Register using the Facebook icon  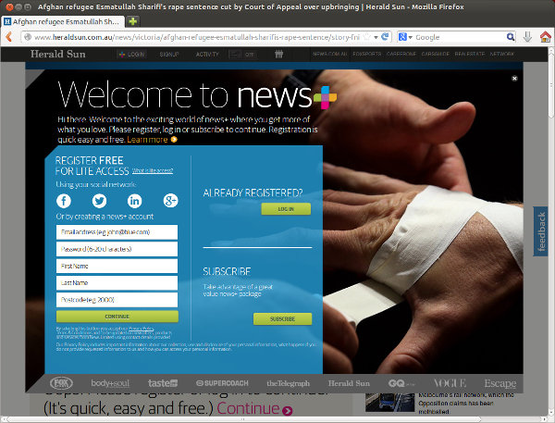pos(64,201)
